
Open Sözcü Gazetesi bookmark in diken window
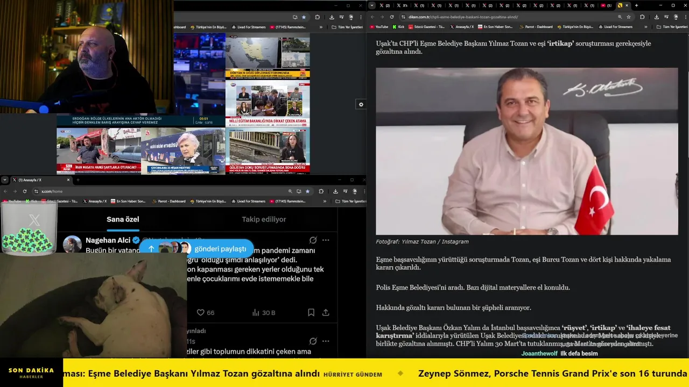[x=427, y=27]
